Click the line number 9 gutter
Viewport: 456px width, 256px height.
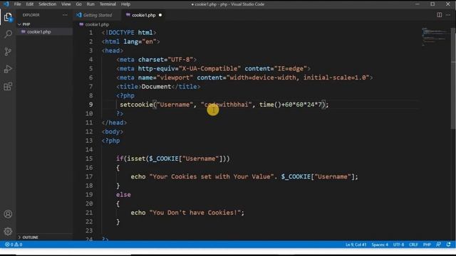90,105
